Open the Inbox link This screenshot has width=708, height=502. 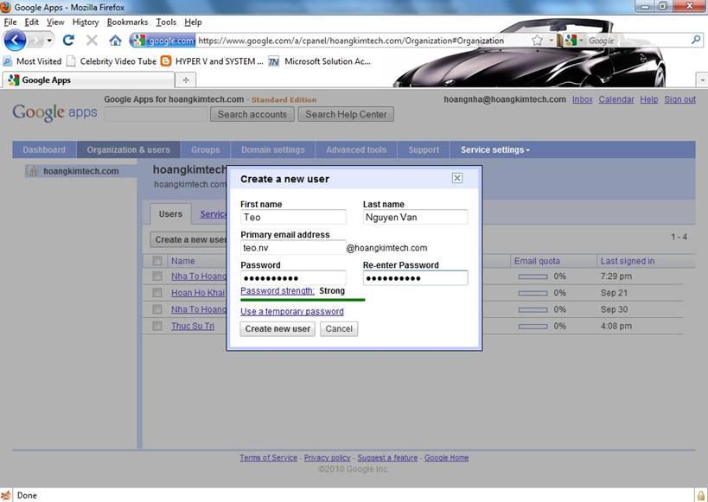[x=583, y=99]
